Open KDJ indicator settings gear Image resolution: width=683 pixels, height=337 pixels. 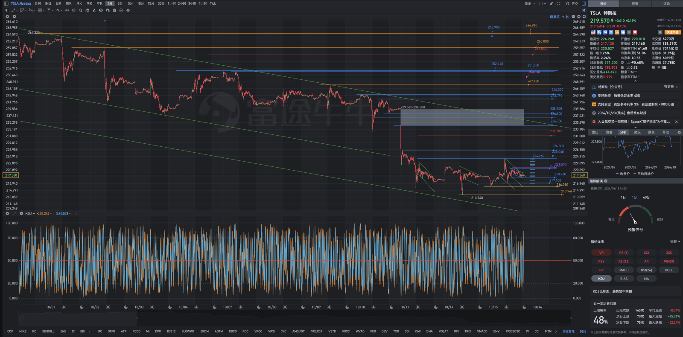point(7,213)
